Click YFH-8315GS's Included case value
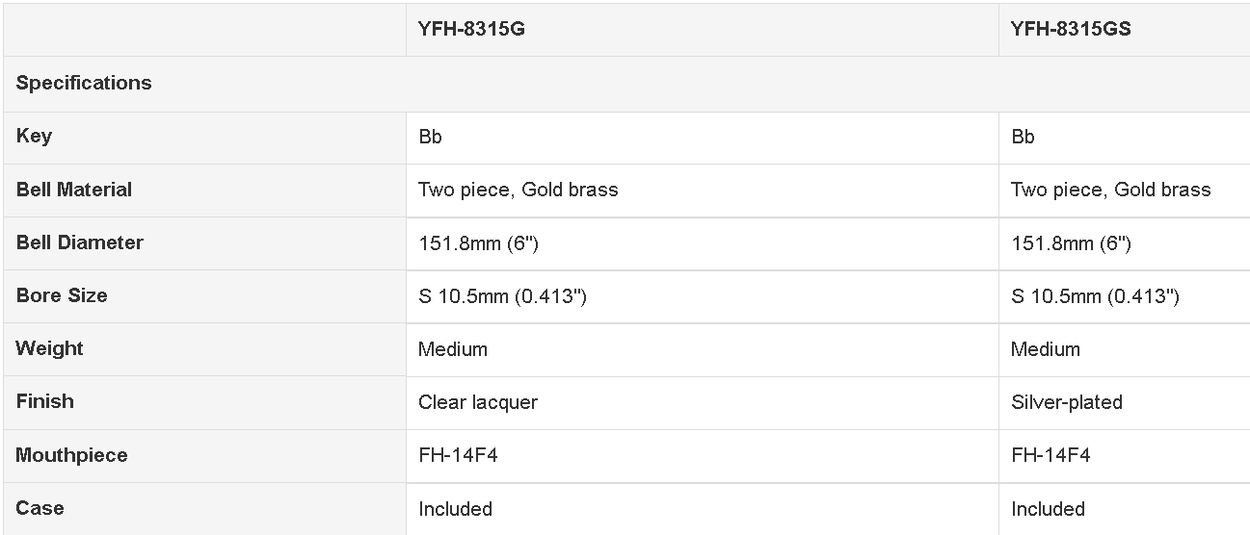This screenshot has width=1250, height=535. 1048,509
